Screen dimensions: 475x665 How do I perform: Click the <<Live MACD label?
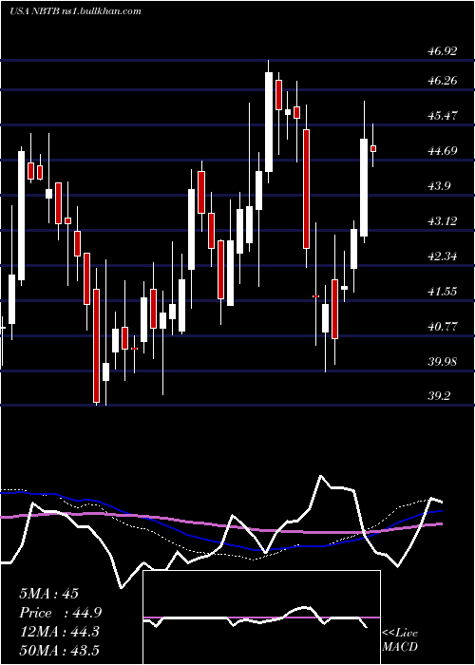click(x=400, y=639)
